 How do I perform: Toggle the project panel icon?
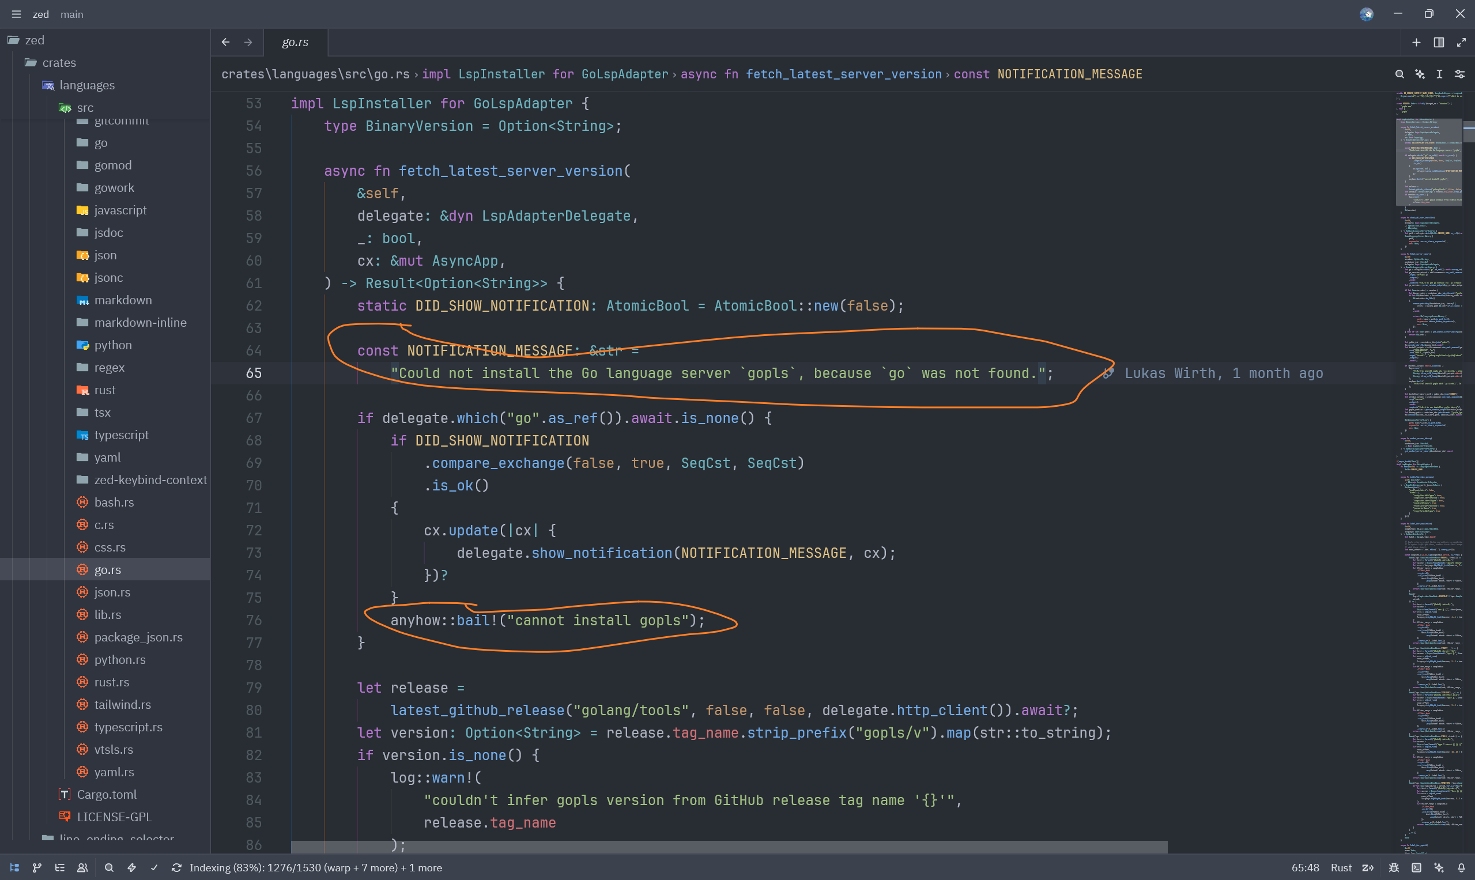coord(15,867)
